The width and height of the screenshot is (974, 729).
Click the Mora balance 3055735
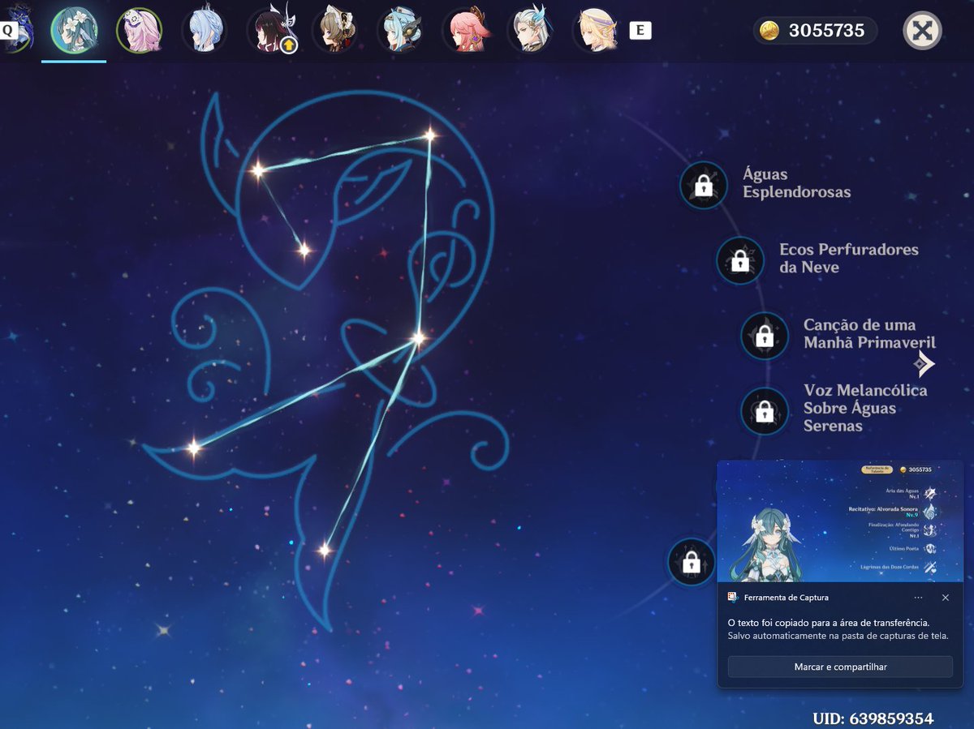(826, 32)
